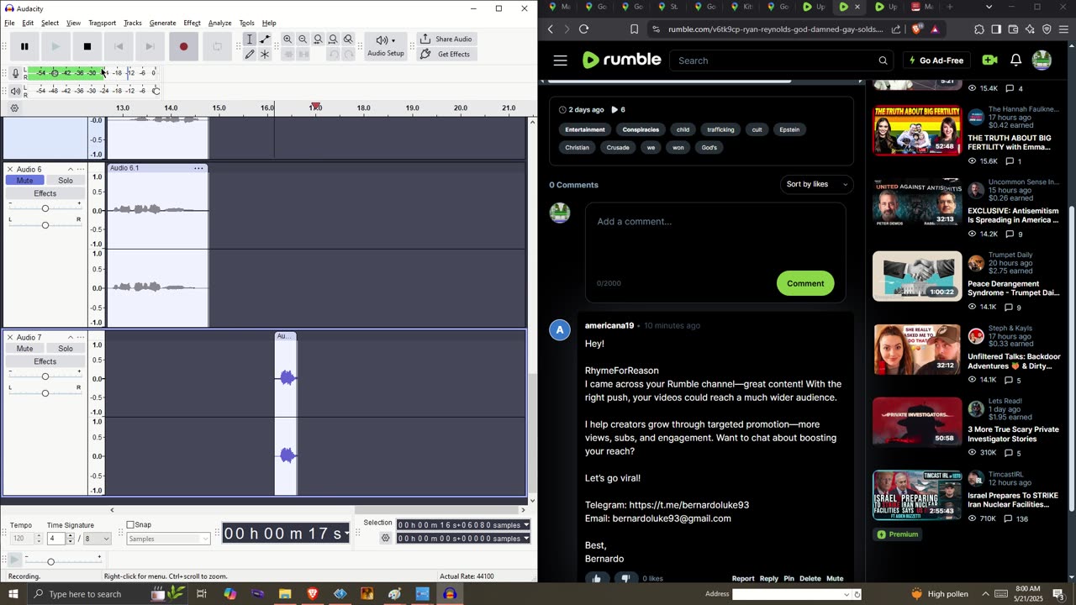The height and width of the screenshot is (605, 1076).
Task: Open Audio 6 track options menu
Action: click(x=81, y=169)
